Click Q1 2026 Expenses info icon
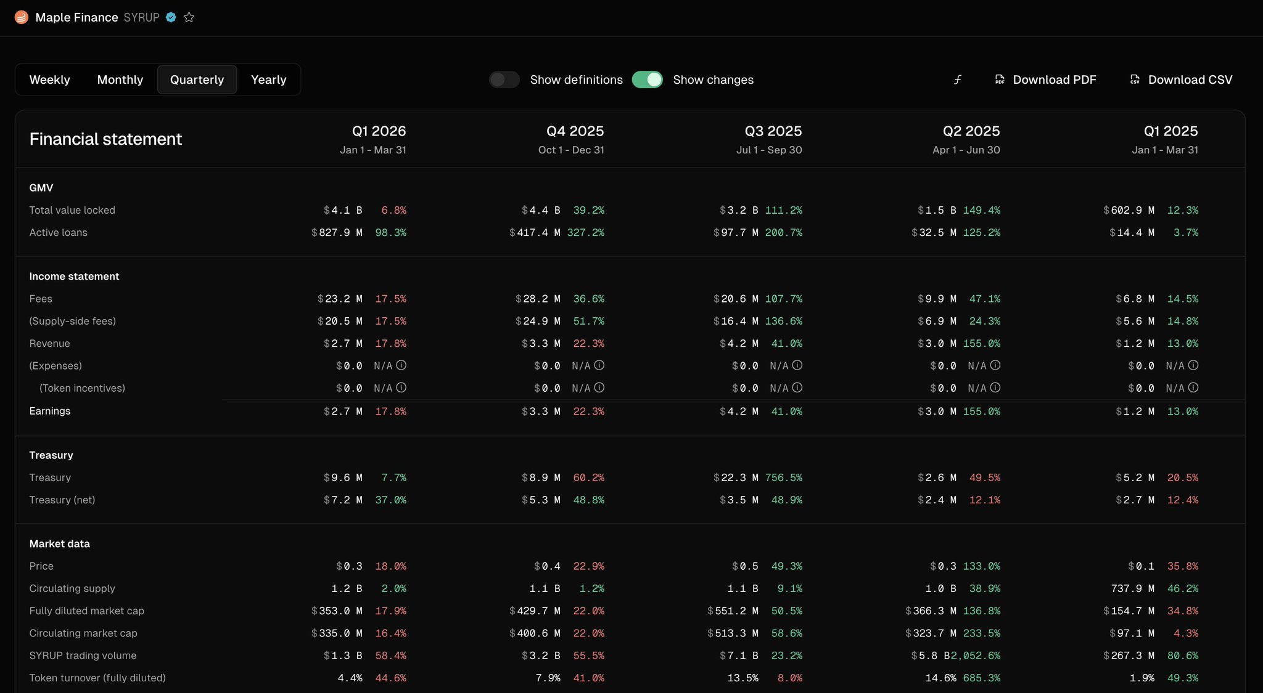Image resolution: width=1263 pixels, height=693 pixels. [x=401, y=365]
